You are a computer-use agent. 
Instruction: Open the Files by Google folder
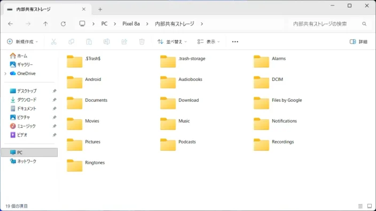278,103
